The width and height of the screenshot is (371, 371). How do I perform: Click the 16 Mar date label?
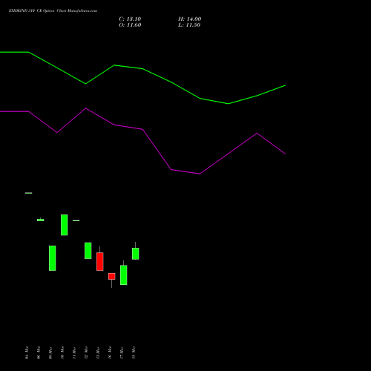[x=110, y=352]
